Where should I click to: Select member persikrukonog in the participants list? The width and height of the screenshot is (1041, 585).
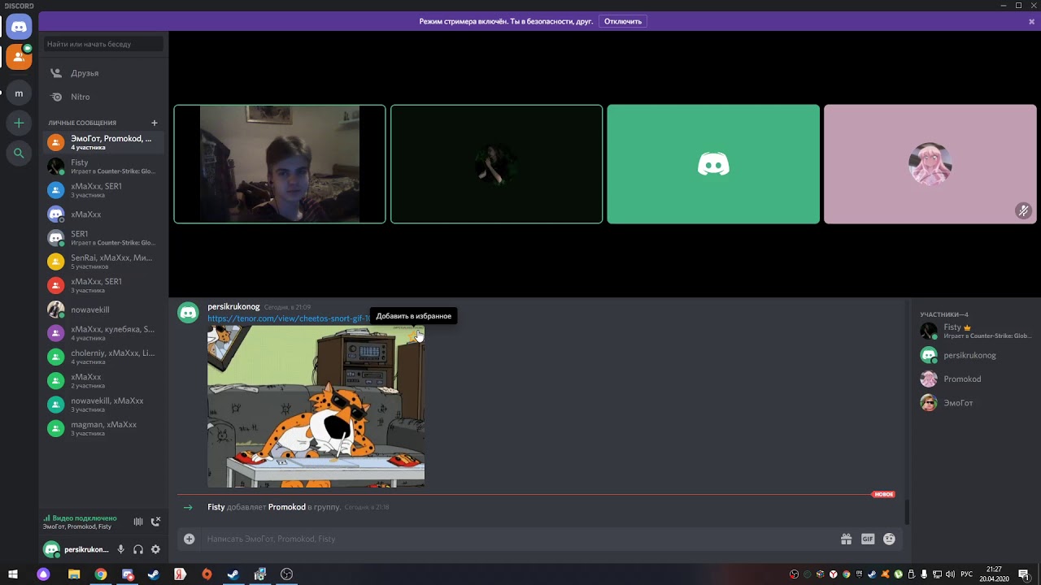point(976,355)
